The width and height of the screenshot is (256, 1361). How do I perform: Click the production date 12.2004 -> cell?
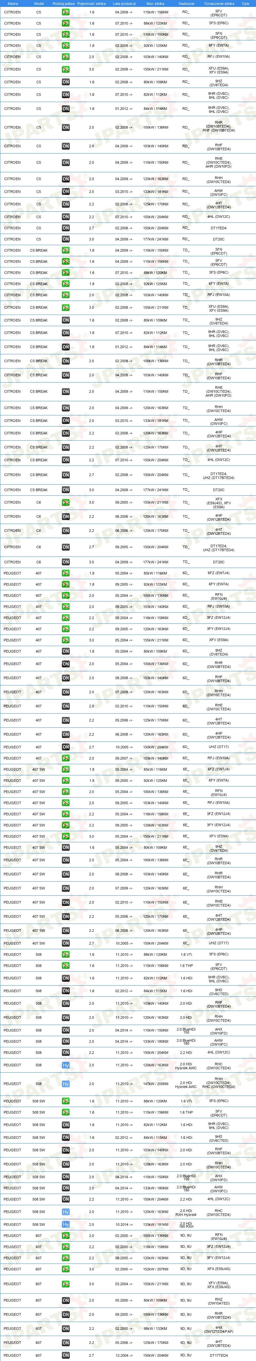point(124,1355)
